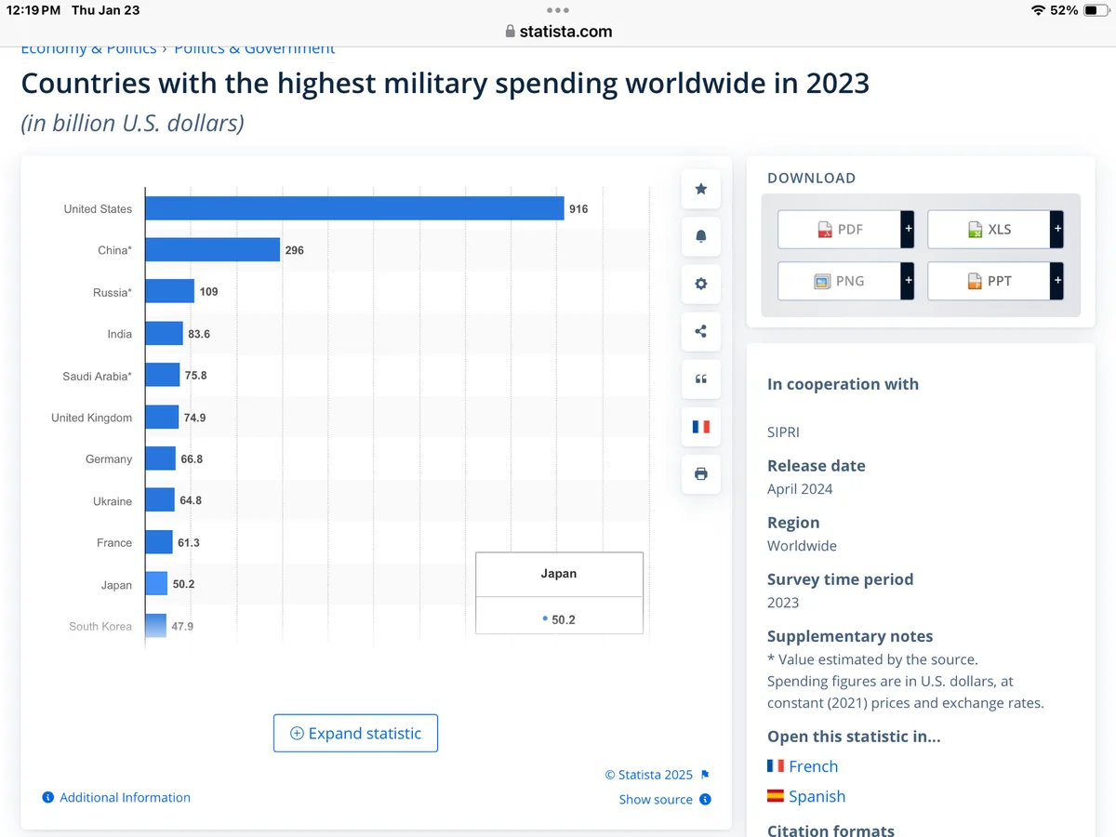Click the share icon beside the chart

pyautogui.click(x=701, y=331)
